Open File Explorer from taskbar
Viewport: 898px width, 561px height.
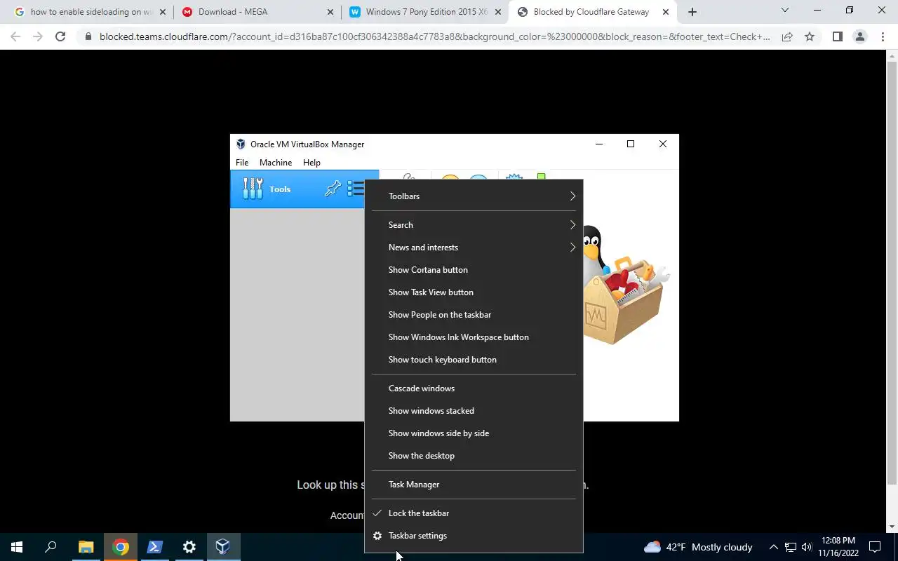pyautogui.click(x=86, y=547)
